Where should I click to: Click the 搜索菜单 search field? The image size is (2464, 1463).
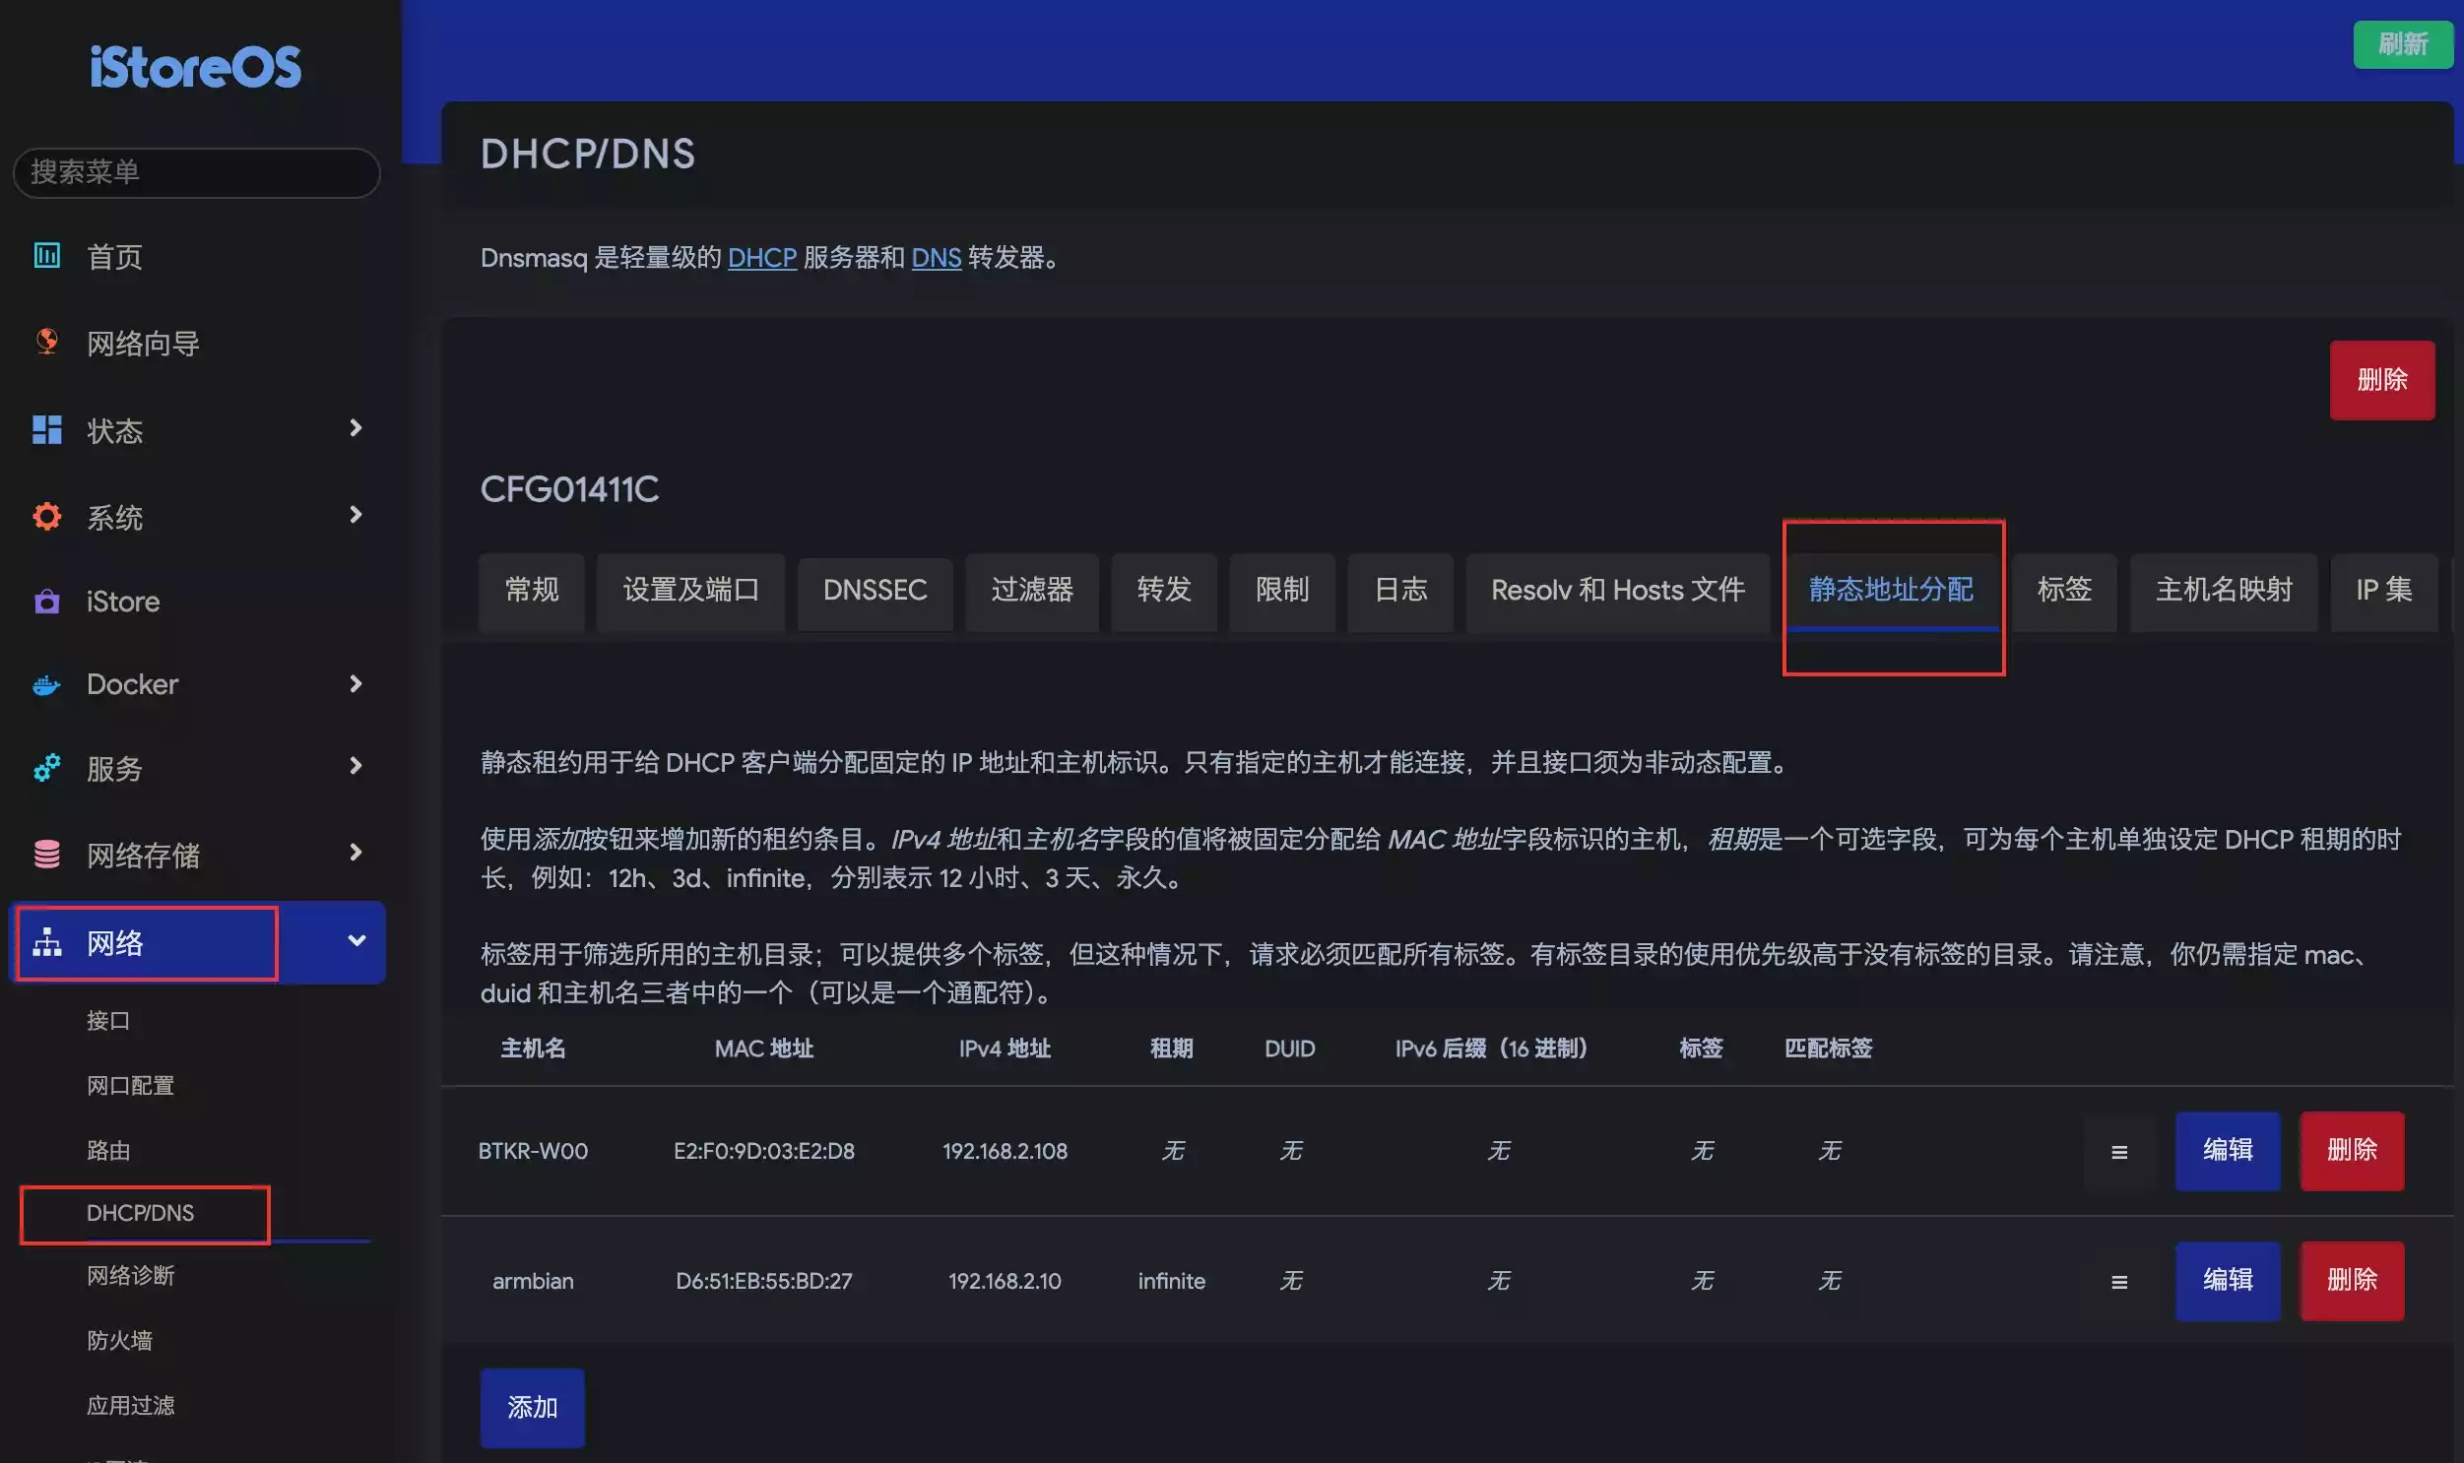196,172
